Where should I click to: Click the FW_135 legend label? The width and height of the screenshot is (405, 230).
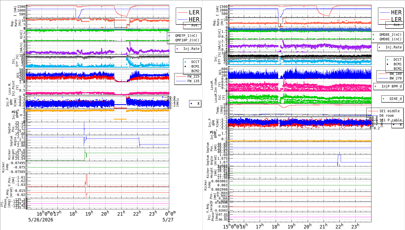click(x=193, y=81)
